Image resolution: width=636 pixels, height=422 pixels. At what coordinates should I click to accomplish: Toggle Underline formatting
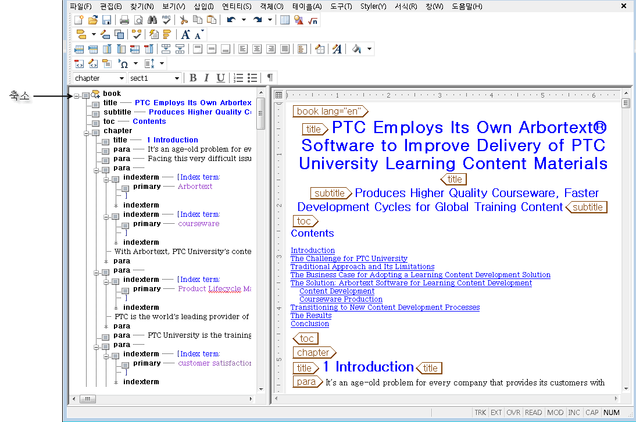pyautogui.click(x=220, y=78)
